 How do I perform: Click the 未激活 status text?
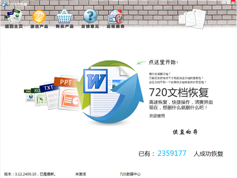pos(81,174)
